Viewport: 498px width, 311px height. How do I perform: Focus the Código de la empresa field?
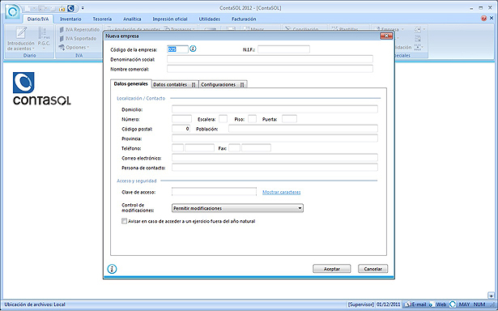click(x=177, y=49)
